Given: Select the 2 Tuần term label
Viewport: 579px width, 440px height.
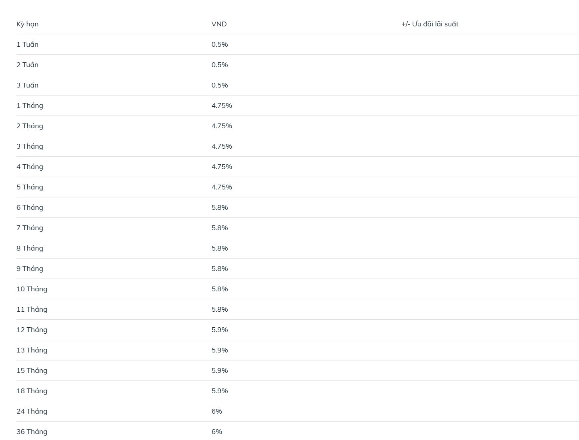Looking at the screenshot, I should pos(27,65).
